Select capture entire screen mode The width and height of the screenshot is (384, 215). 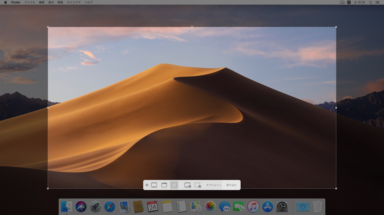(x=154, y=185)
